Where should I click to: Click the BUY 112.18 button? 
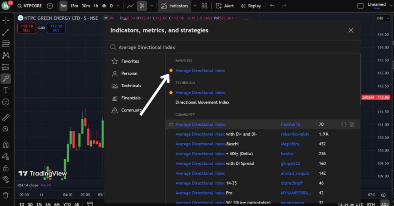pos(56,28)
